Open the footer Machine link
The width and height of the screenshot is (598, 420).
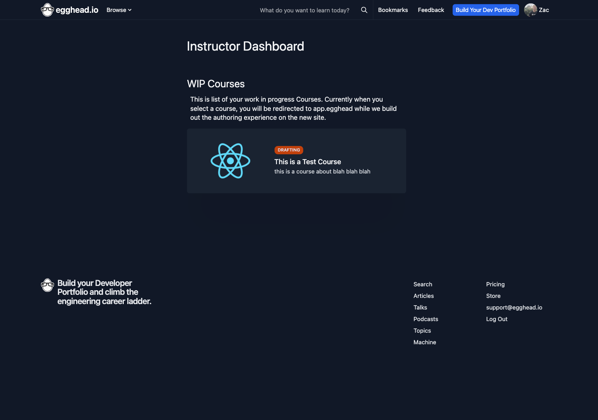click(425, 342)
